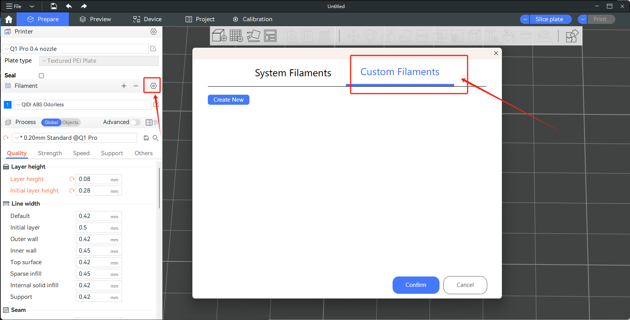Select the Rotate tool in toolbar
630x320 pixels.
click(371, 36)
